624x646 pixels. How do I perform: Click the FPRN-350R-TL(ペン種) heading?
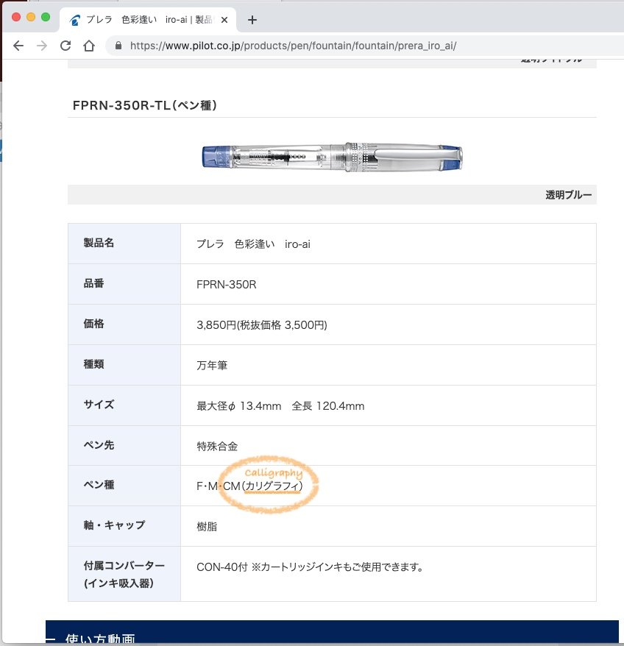[x=144, y=105]
